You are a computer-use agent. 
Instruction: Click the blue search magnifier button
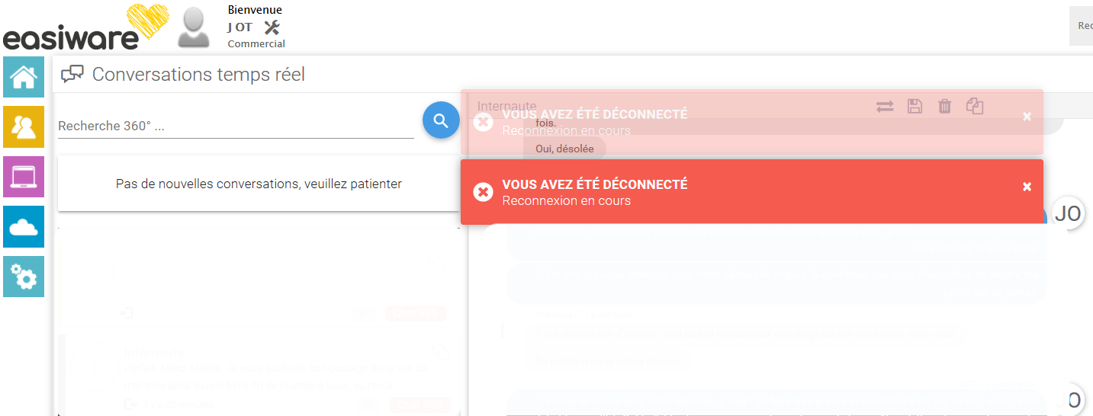[x=441, y=120]
